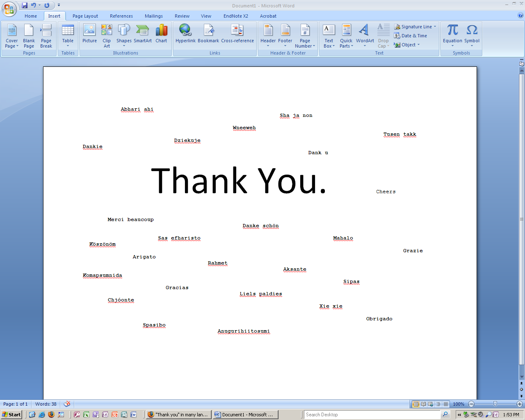Switch to Full Screen Reading view
Viewport: 525px width, 420px height.
[x=423, y=404]
